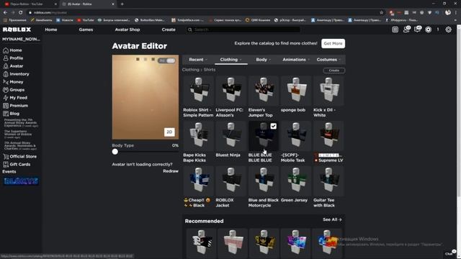Select the ROBLOX Jacket thumbnail
The height and width of the screenshot is (259, 461).
(x=230, y=181)
